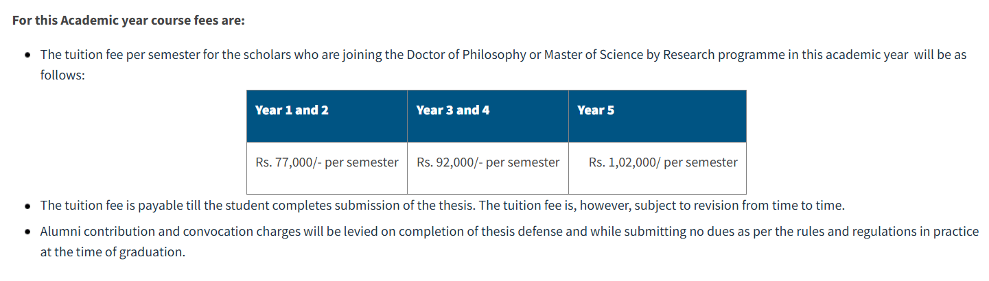Click the bullet before "The tuition fee is payable"

27,206
